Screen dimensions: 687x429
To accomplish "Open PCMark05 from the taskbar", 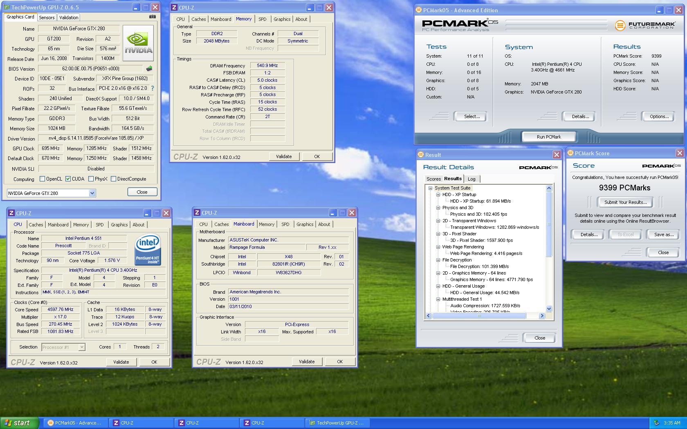I will click(75, 423).
